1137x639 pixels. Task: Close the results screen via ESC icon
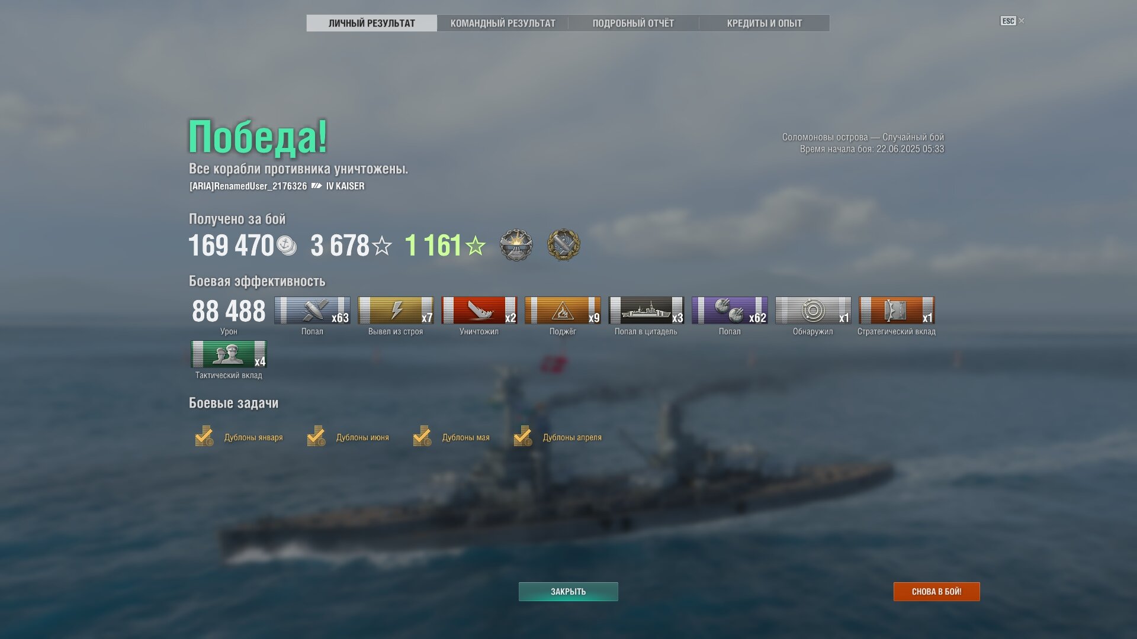(1012, 21)
